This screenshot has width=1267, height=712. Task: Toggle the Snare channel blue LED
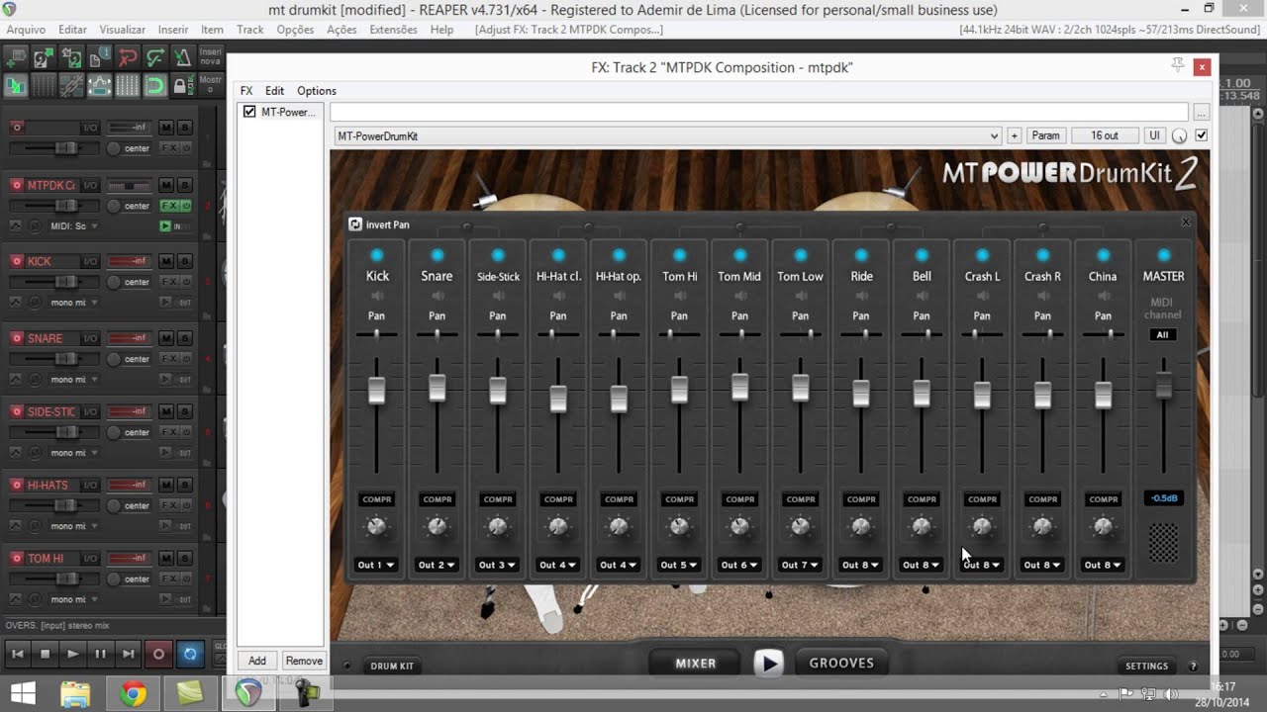click(438, 255)
